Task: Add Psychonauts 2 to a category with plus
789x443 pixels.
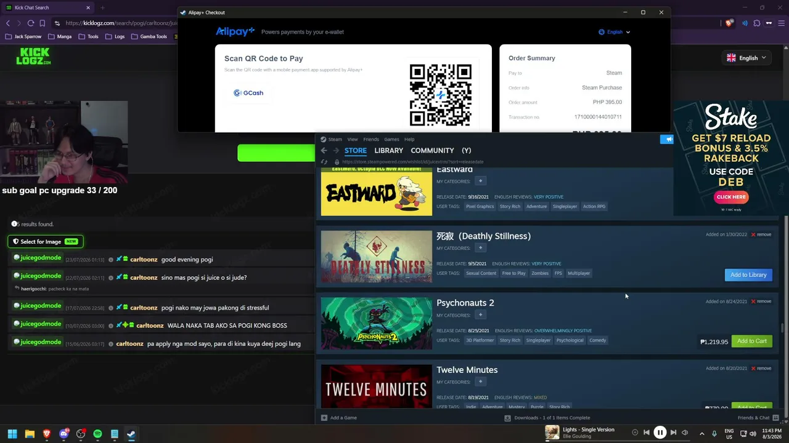Action: tap(480, 315)
